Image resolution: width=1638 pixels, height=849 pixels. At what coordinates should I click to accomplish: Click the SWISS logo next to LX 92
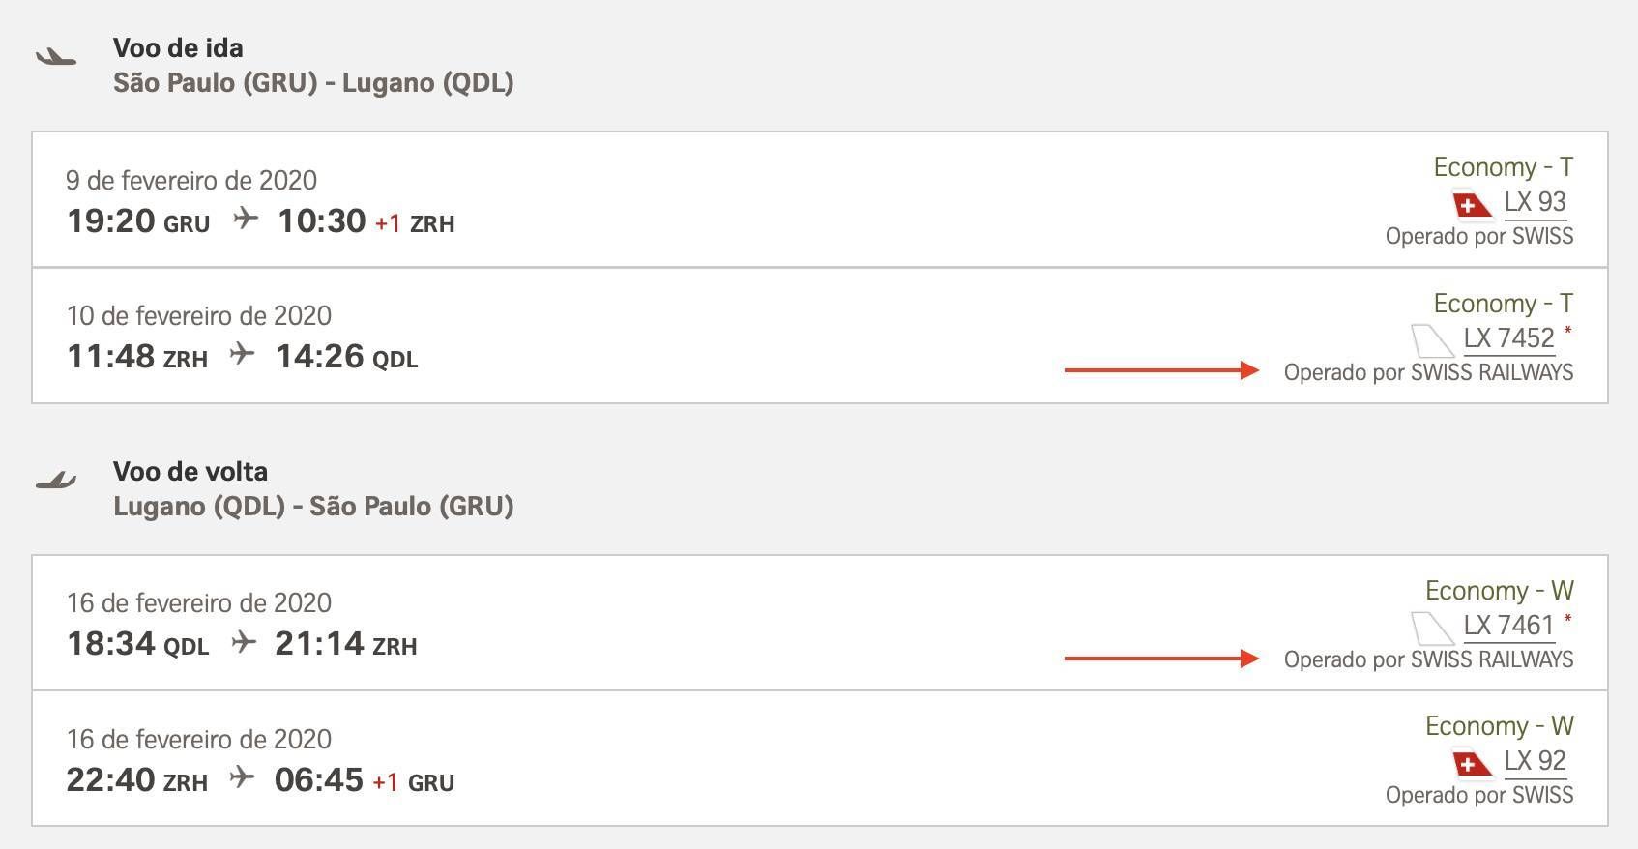click(x=1474, y=764)
